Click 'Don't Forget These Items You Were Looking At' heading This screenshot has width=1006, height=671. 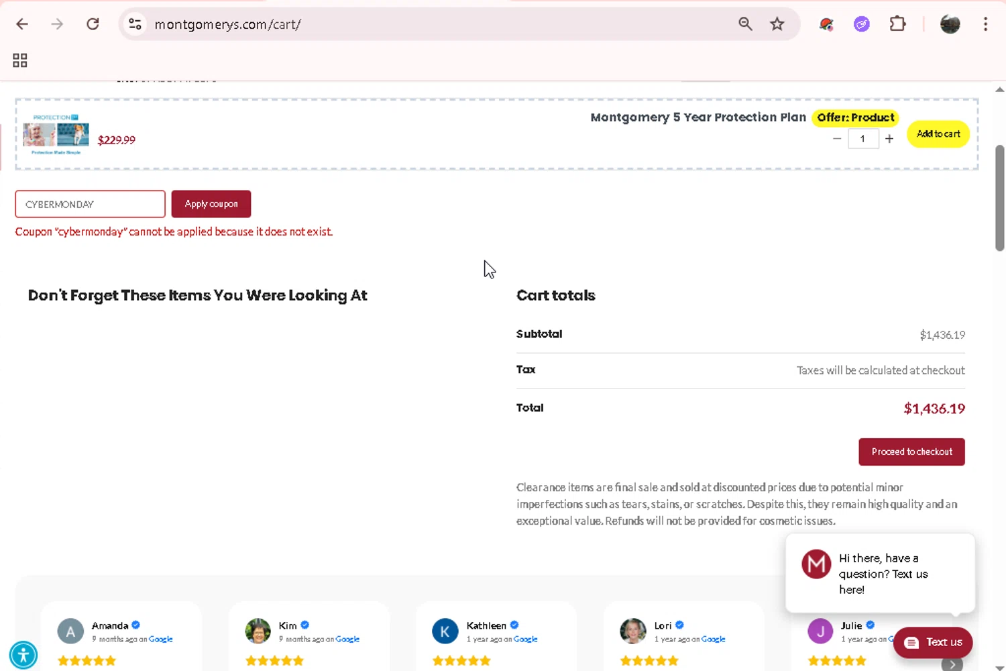coord(198,295)
